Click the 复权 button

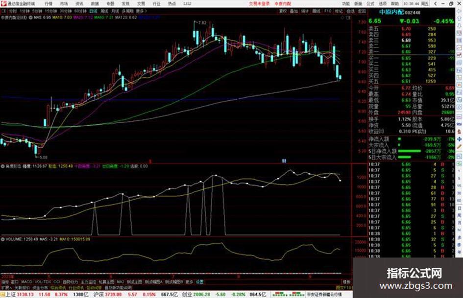point(283,11)
